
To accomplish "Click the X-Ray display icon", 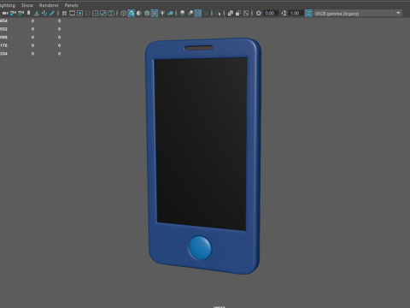I will [231, 13].
